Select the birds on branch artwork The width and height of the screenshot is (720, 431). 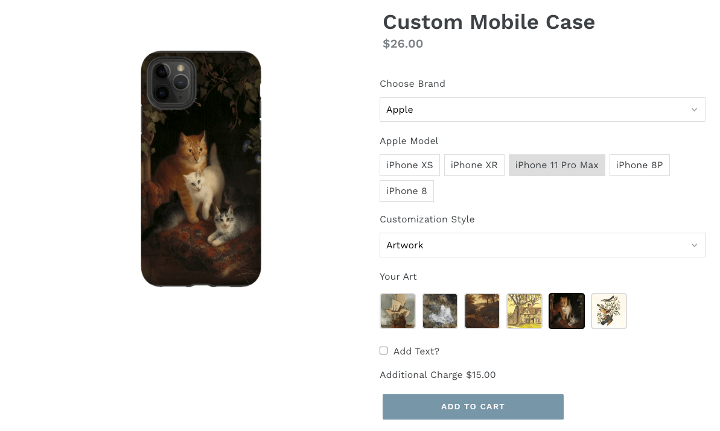609,311
